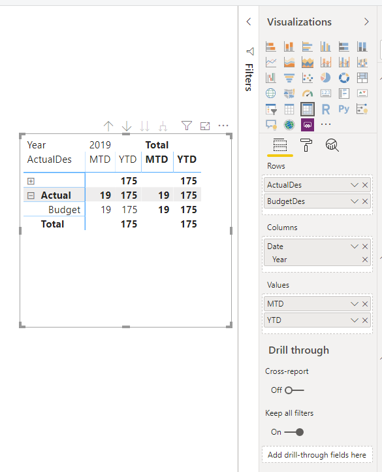Select the funnel filter icon beside Filters

coord(250,52)
